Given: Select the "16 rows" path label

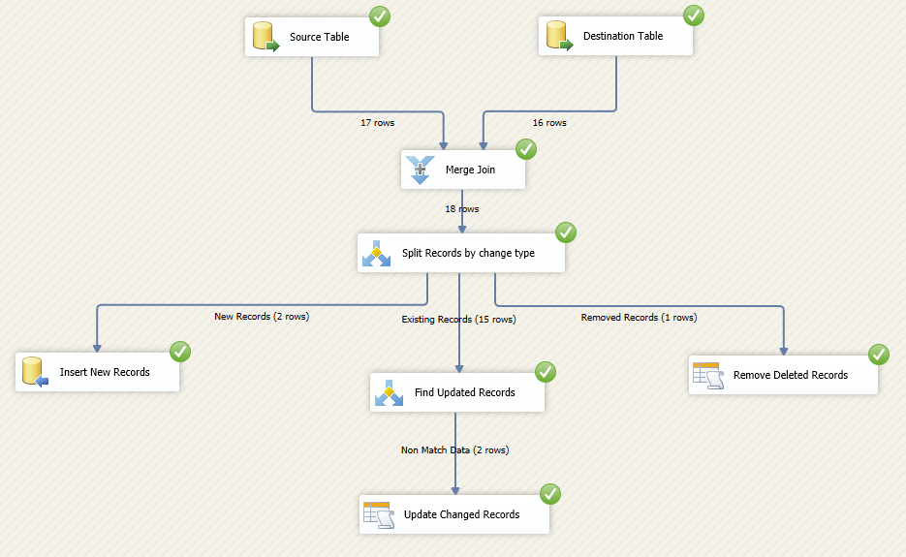Looking at the screenshot, I should pyautogui.click(x=549, y=123).
